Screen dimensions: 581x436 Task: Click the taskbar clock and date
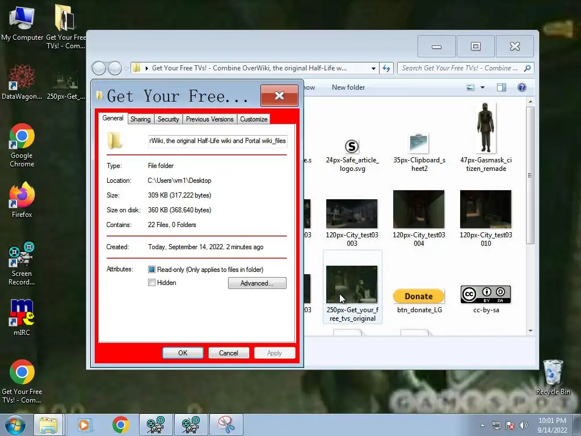[x=552, y=425]
